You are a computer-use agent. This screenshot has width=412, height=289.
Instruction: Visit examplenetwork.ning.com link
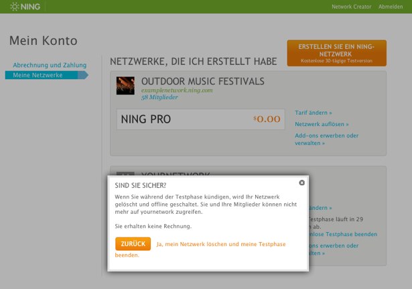tap(177, 91)
